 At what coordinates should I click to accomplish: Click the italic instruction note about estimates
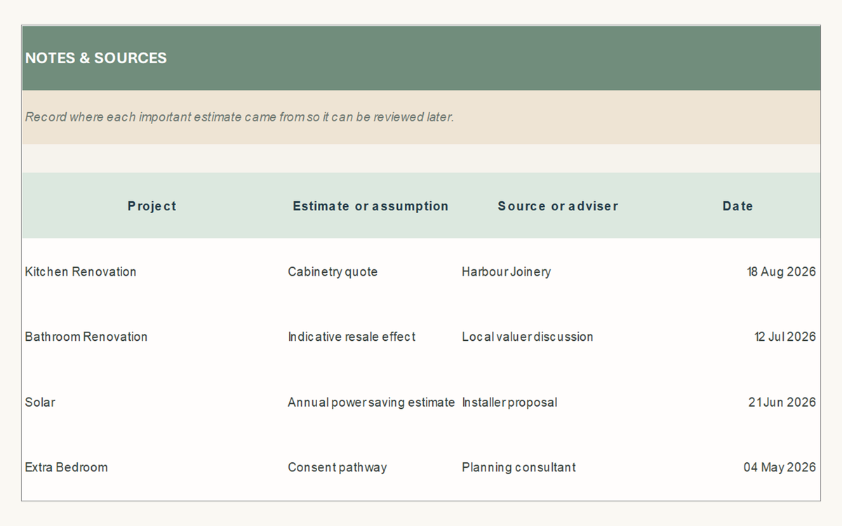tap(240, 117)
